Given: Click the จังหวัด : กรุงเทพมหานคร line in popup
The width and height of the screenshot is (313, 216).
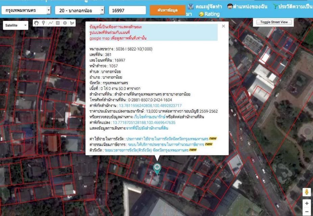Looking at the screenshot, I should [x=109, y=83].
